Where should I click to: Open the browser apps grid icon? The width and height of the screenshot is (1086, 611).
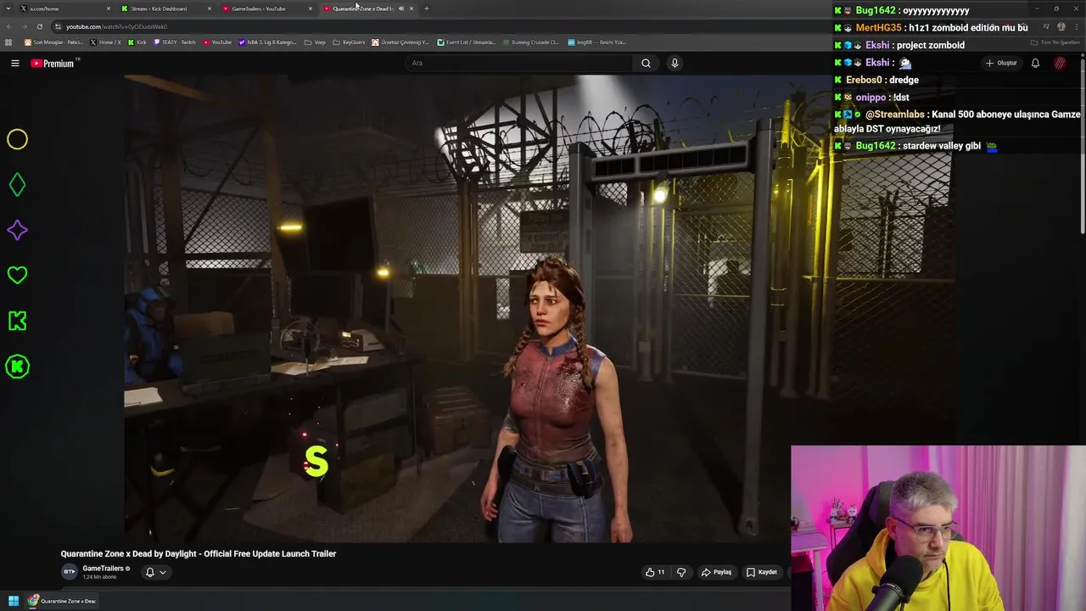point(8,42)
